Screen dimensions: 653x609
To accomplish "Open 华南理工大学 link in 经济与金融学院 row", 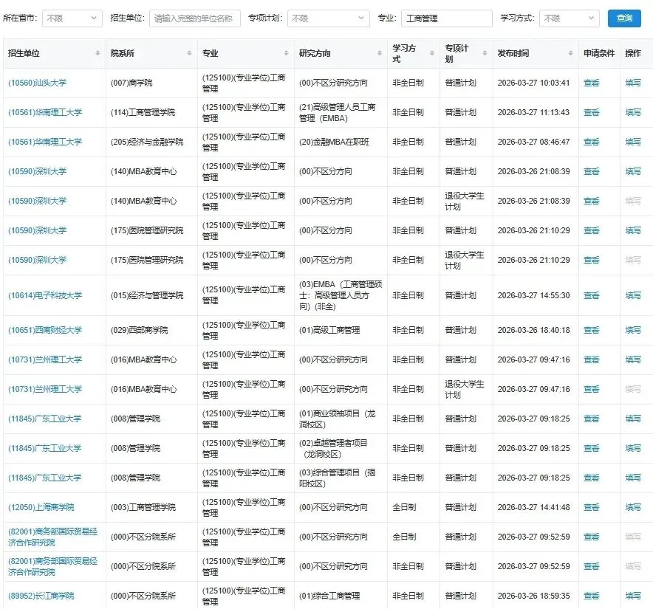I will pos(45,142).
